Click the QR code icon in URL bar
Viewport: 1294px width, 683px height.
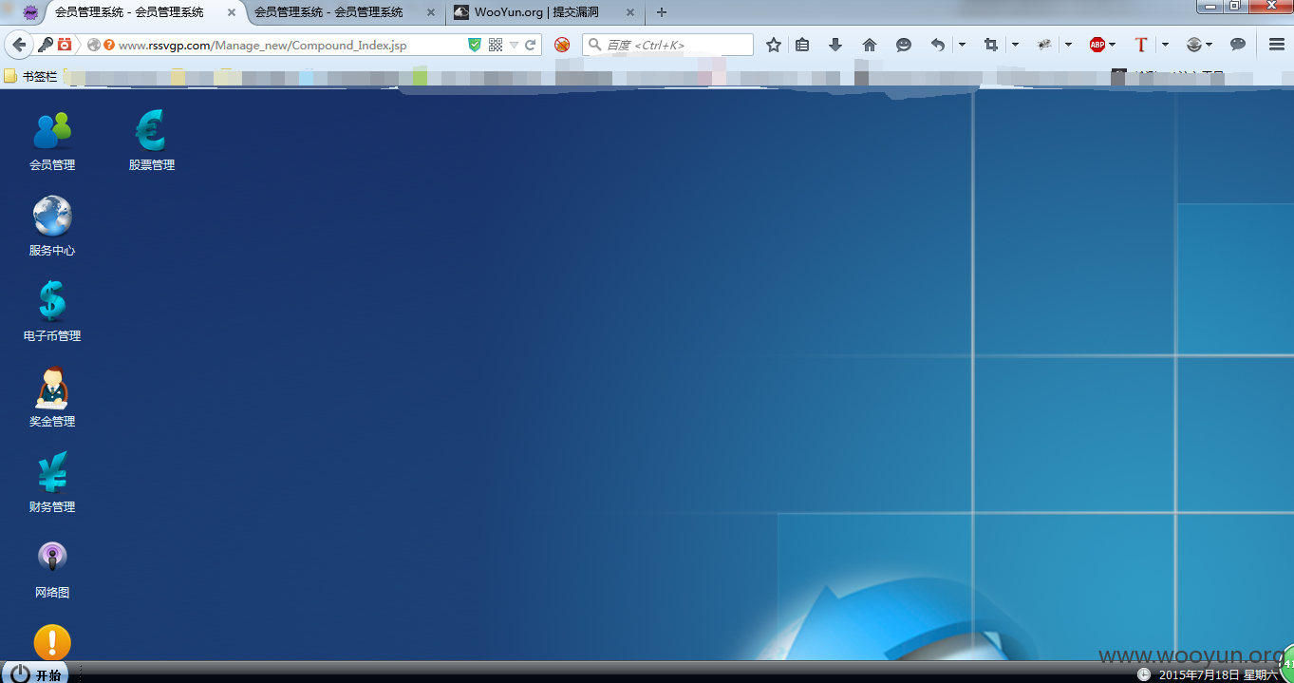point(496,45)
